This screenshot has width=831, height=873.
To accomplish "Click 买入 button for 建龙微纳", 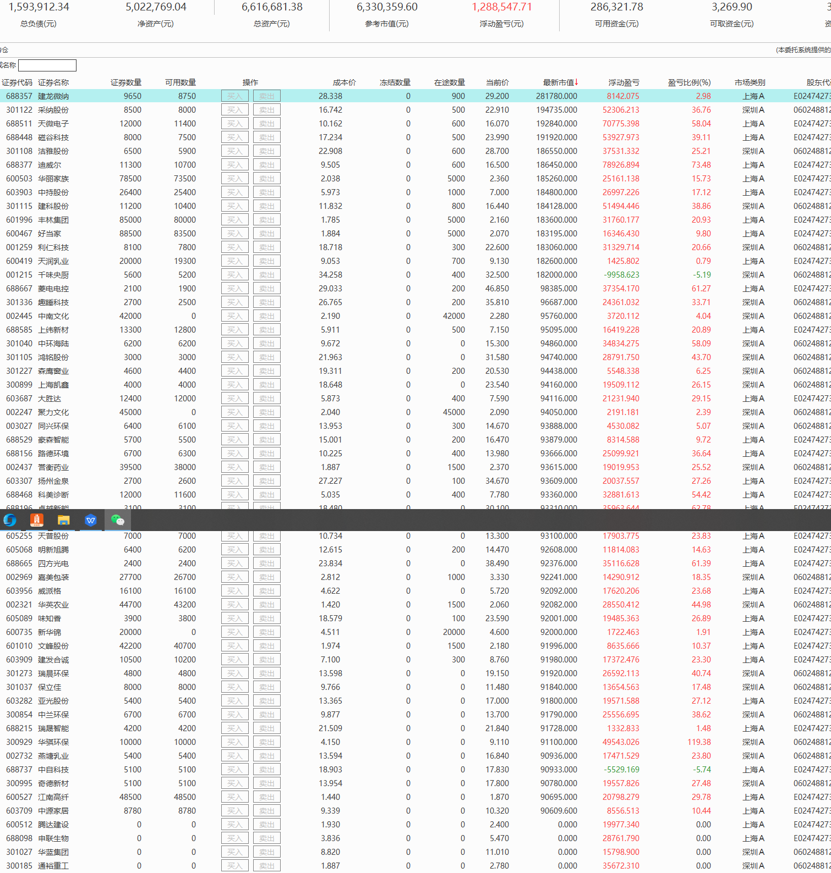I will click(x=235, y=96).
